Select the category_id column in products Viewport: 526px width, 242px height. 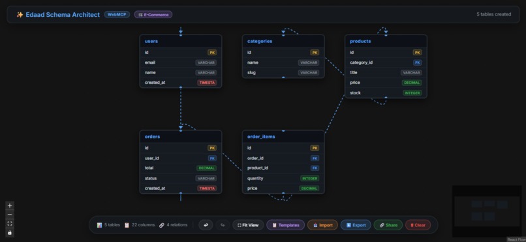[386, 62]
